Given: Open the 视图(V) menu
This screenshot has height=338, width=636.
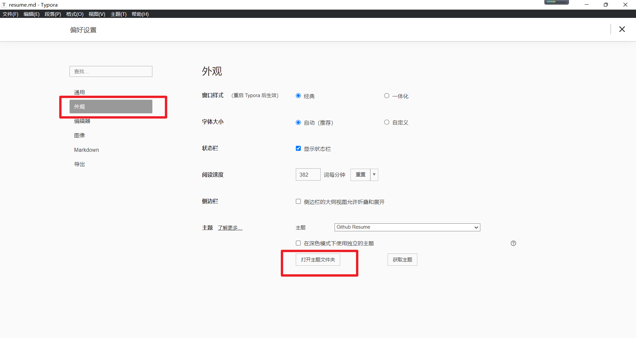Looking at the screenshot, I should click(x=97, y=14).
